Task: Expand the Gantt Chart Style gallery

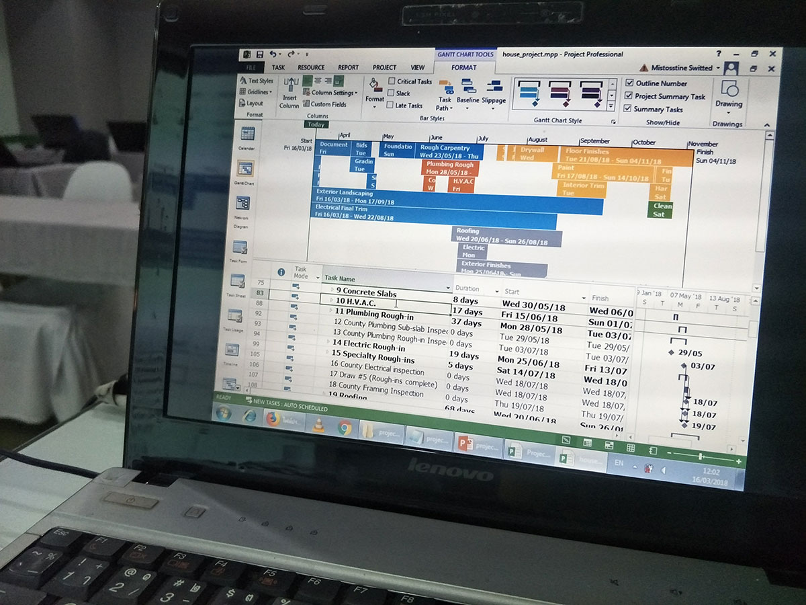Action: pos(611,108)
